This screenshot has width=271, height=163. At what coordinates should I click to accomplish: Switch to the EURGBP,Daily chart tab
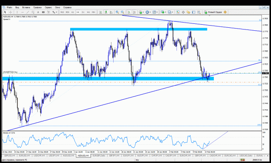pyautogui.click(x=99, y=156)
